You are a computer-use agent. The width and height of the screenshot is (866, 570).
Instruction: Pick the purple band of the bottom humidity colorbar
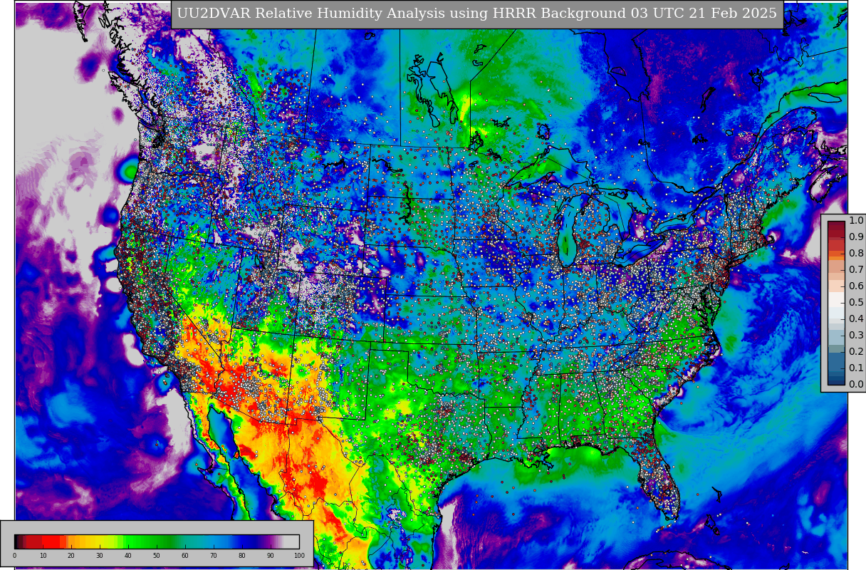click(271, 541)
